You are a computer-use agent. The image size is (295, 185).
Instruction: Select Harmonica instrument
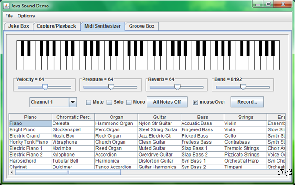click(117, 161)
